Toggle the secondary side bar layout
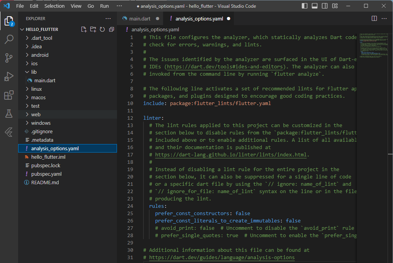 pyautogui.click(x=325, y=6)
